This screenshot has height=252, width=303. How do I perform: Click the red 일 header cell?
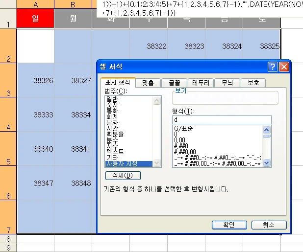(35, 19)
